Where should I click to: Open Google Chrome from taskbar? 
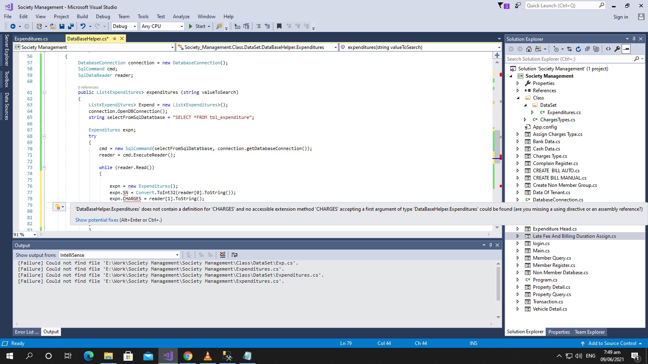tap(188, 356)
